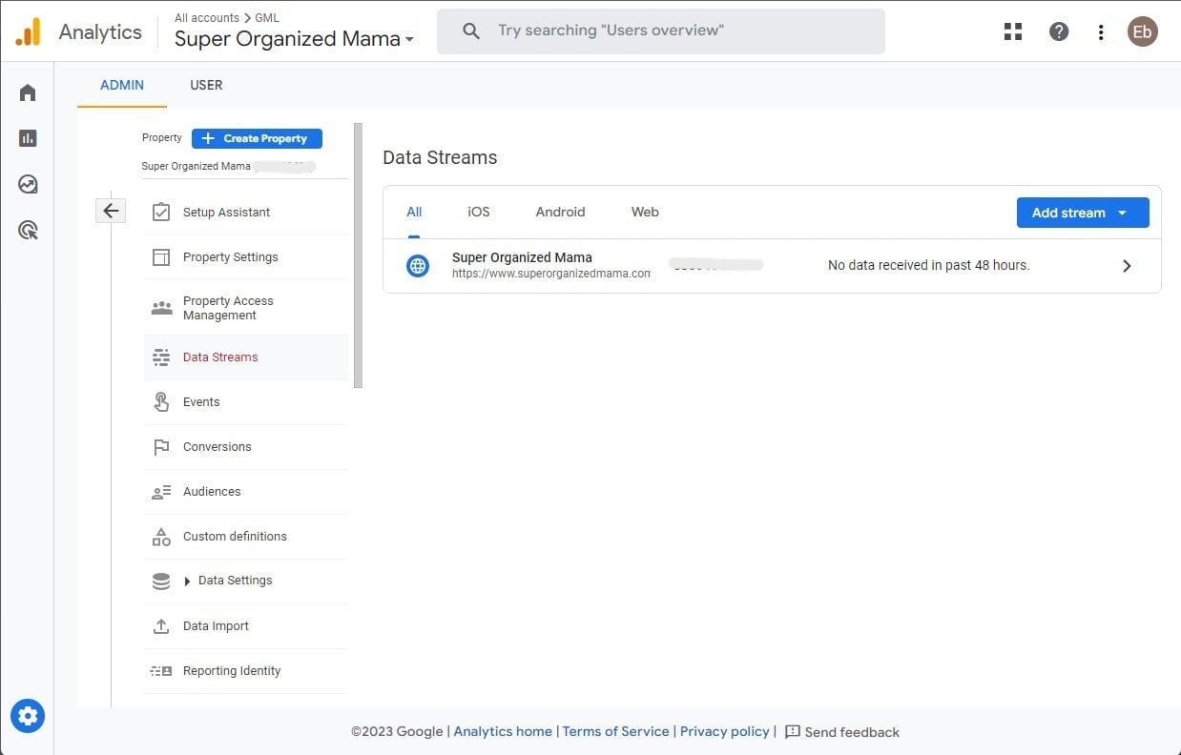Click the Create Property button
The width and height of the screenshot is (1181, 755).
pos(257,138)
